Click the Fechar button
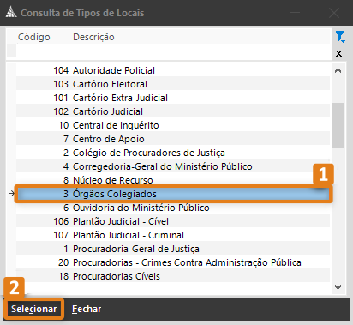Screen dimensions: 353x325 coord(87,309)
